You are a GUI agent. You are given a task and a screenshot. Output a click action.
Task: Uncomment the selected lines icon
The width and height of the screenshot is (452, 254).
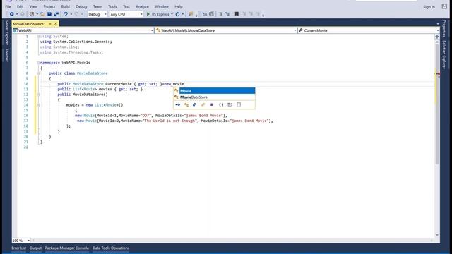click(227, 14)
